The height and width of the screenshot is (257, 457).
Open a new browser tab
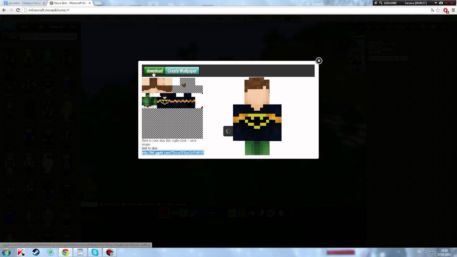[98, 3]
